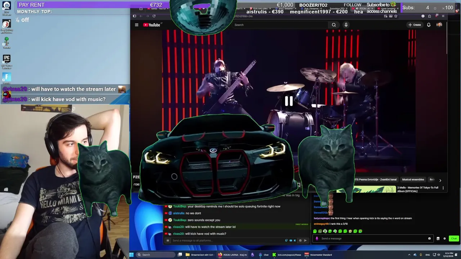The image size is (461, 259).
Task: Click the YouTube logo
Action: pos(152,25)
